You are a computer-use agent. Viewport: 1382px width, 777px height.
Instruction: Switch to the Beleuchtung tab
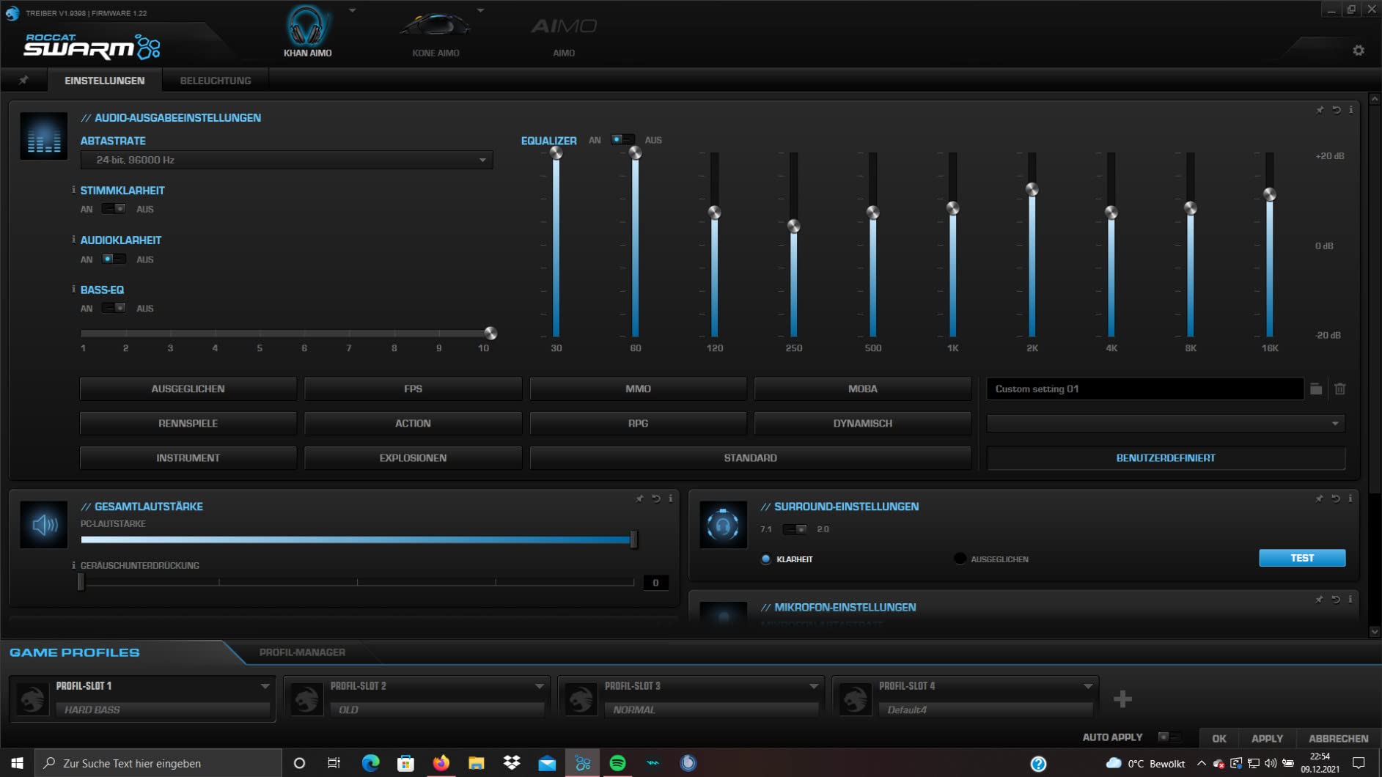click(x=216, y=81)
